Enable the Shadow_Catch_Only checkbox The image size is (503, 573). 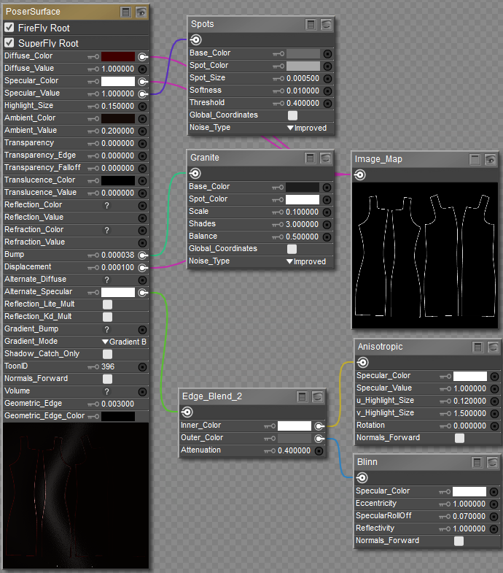coord(107,354)
